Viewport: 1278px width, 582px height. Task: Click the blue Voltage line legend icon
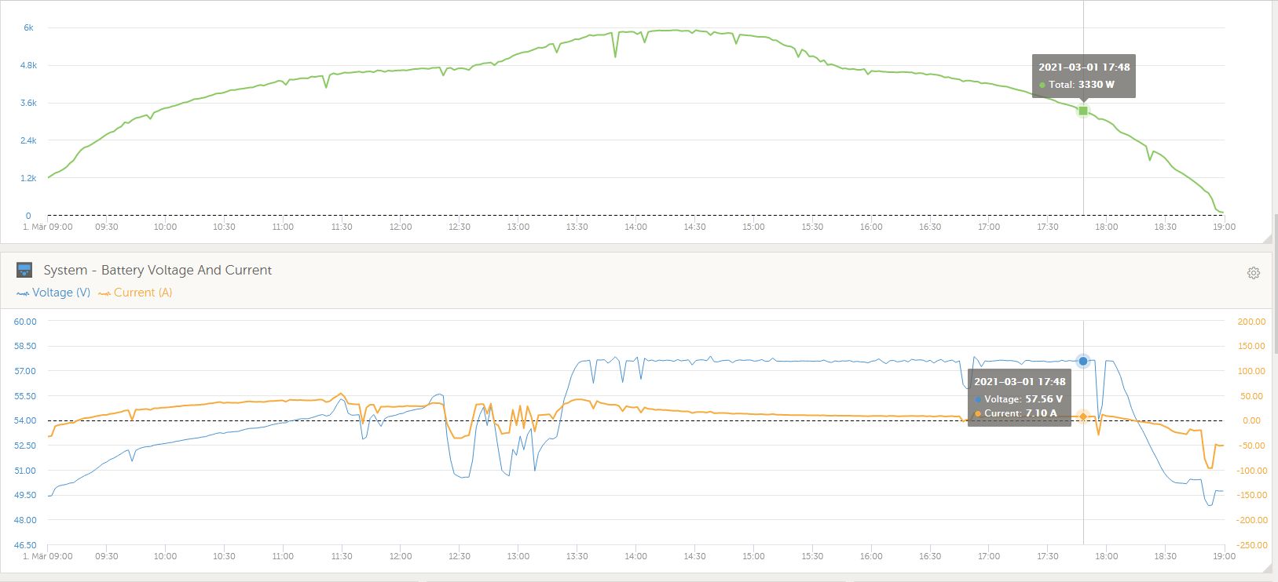pos(23,293)
